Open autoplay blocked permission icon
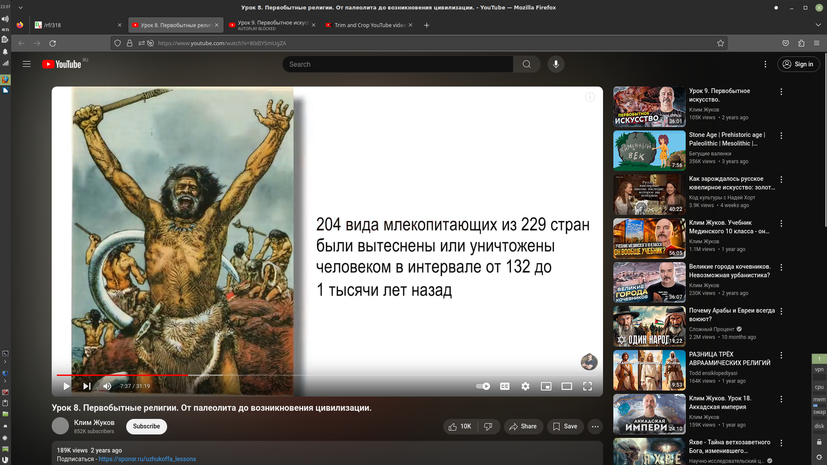 (x=150, y=43)
